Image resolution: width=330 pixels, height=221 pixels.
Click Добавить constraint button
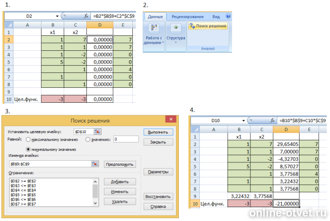pyautogui.click(x=120, y=182)
